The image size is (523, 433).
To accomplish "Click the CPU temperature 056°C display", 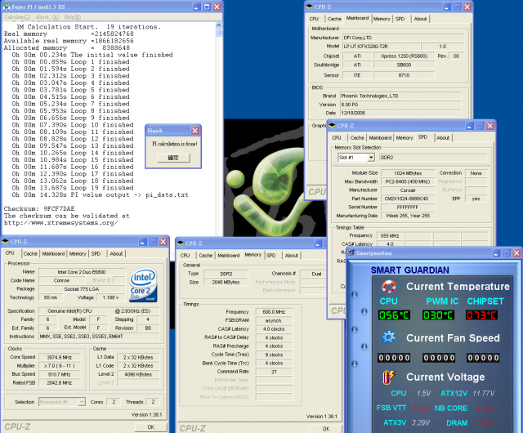I will (394, 315).
